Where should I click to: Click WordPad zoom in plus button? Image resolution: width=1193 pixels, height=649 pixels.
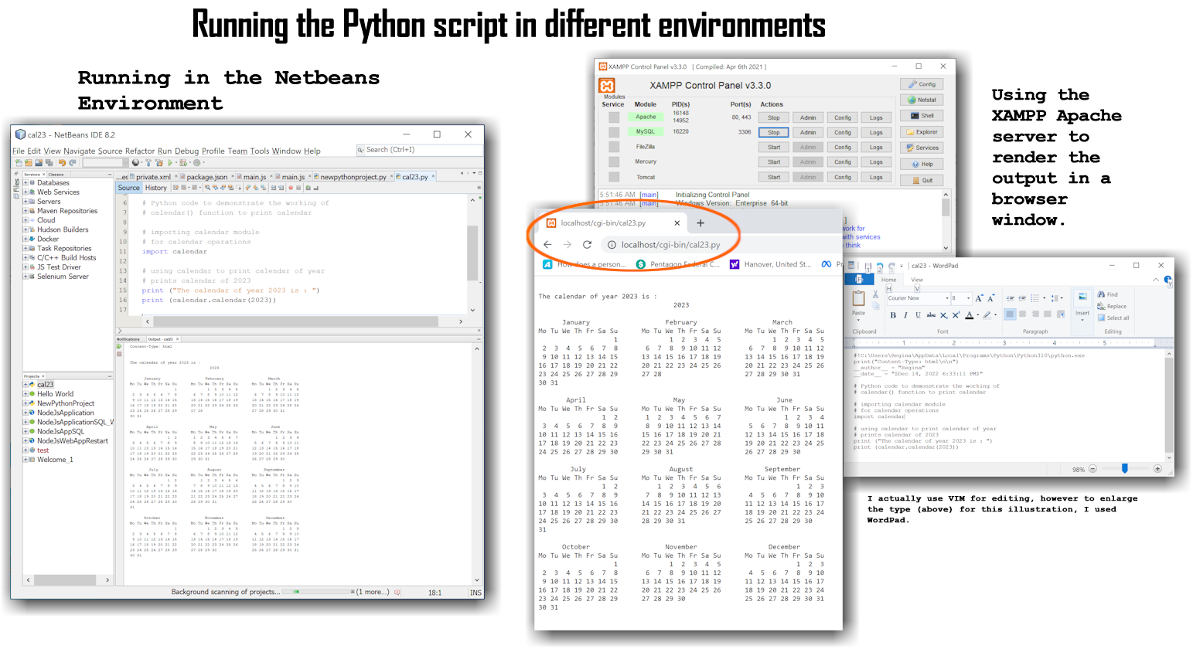point(1157,469)
